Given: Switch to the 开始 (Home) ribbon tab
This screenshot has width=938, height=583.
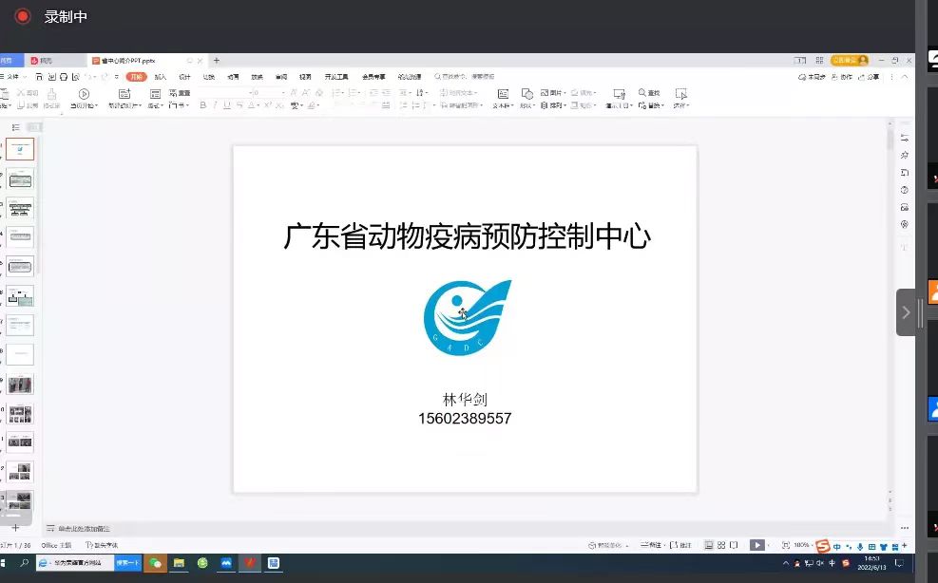Looking at the screenshot, I should click(137, 76).
